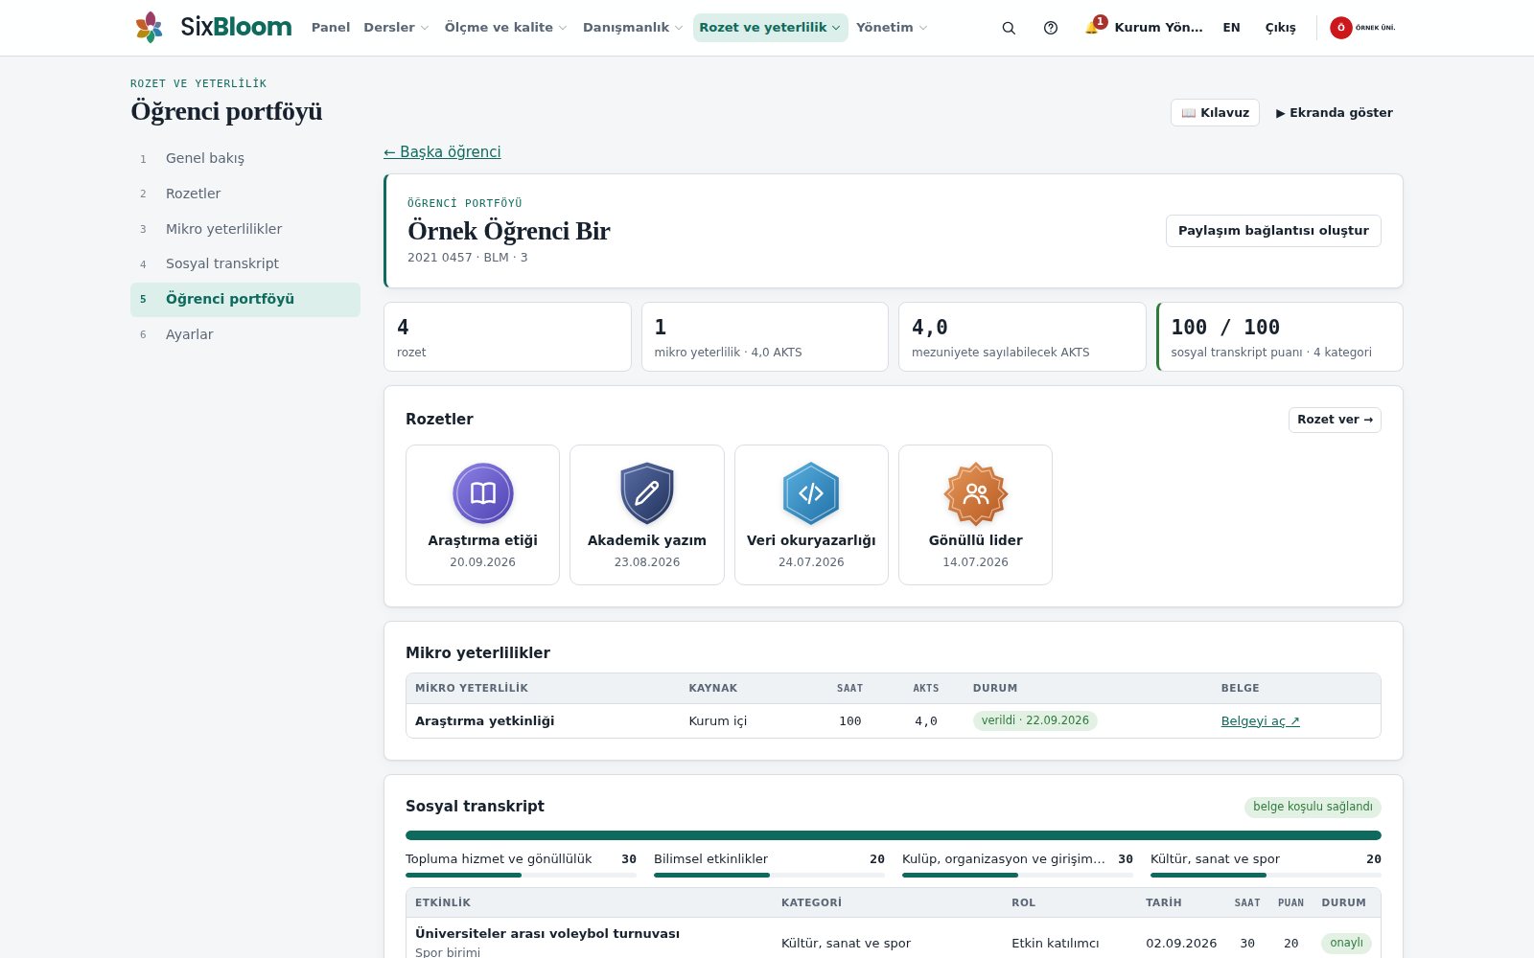The height and width of the screenshot is (958, 1534).
Task: Expand the Dersler menu
Action: 396,28
